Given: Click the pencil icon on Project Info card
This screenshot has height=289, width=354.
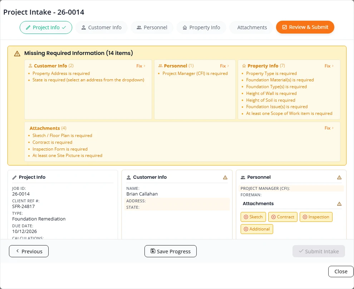Looking at the screenshot, I should pyautogui.click(x=14, y=177).
